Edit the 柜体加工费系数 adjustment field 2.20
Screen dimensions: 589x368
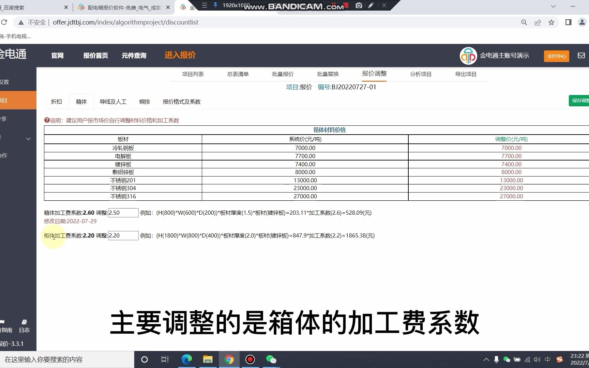point(123,235)
